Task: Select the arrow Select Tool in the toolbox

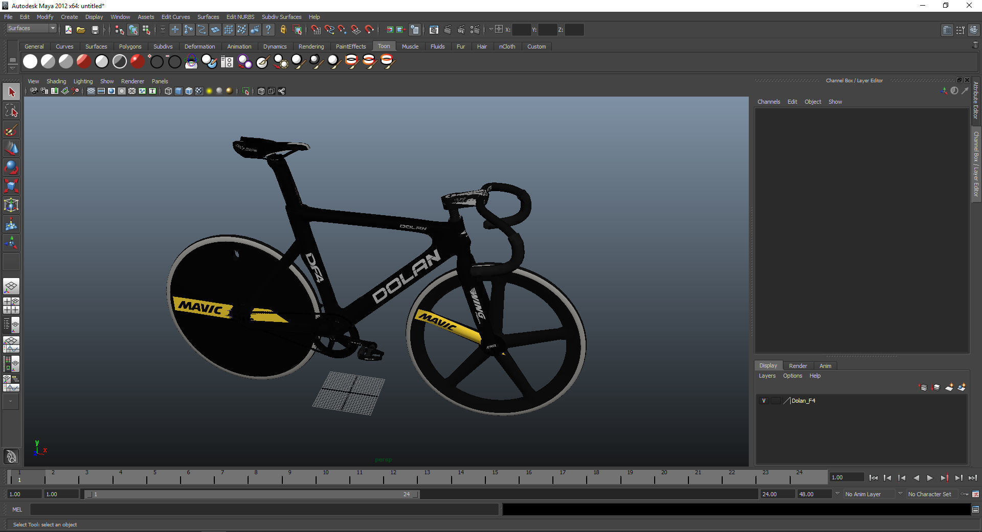Action: coord(11,92)
